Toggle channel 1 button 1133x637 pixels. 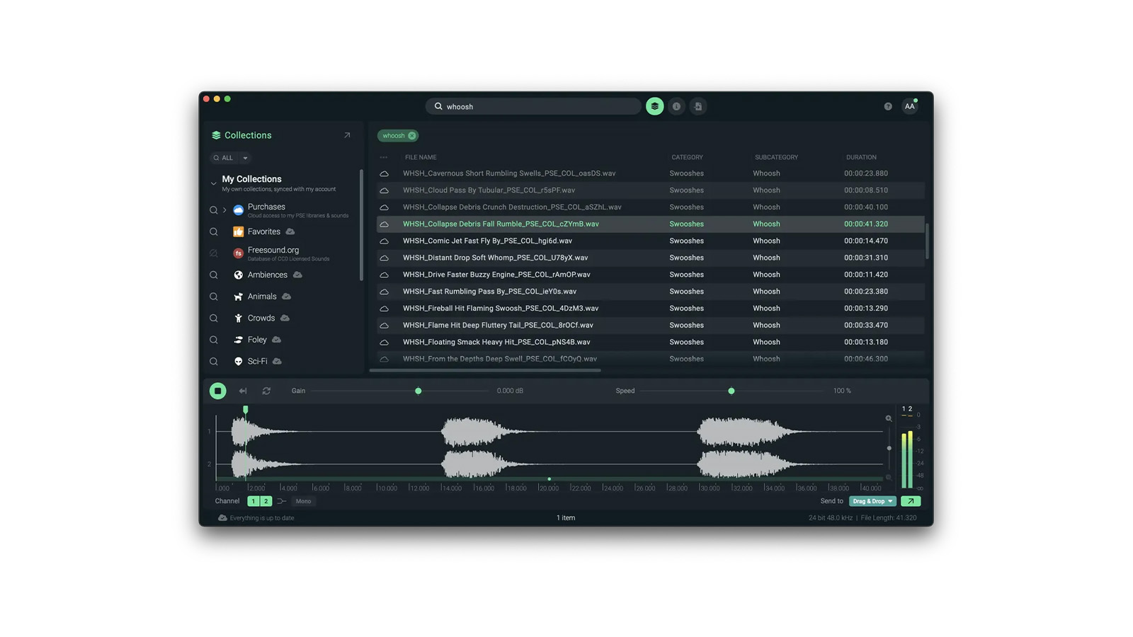(x=254, y=501)
